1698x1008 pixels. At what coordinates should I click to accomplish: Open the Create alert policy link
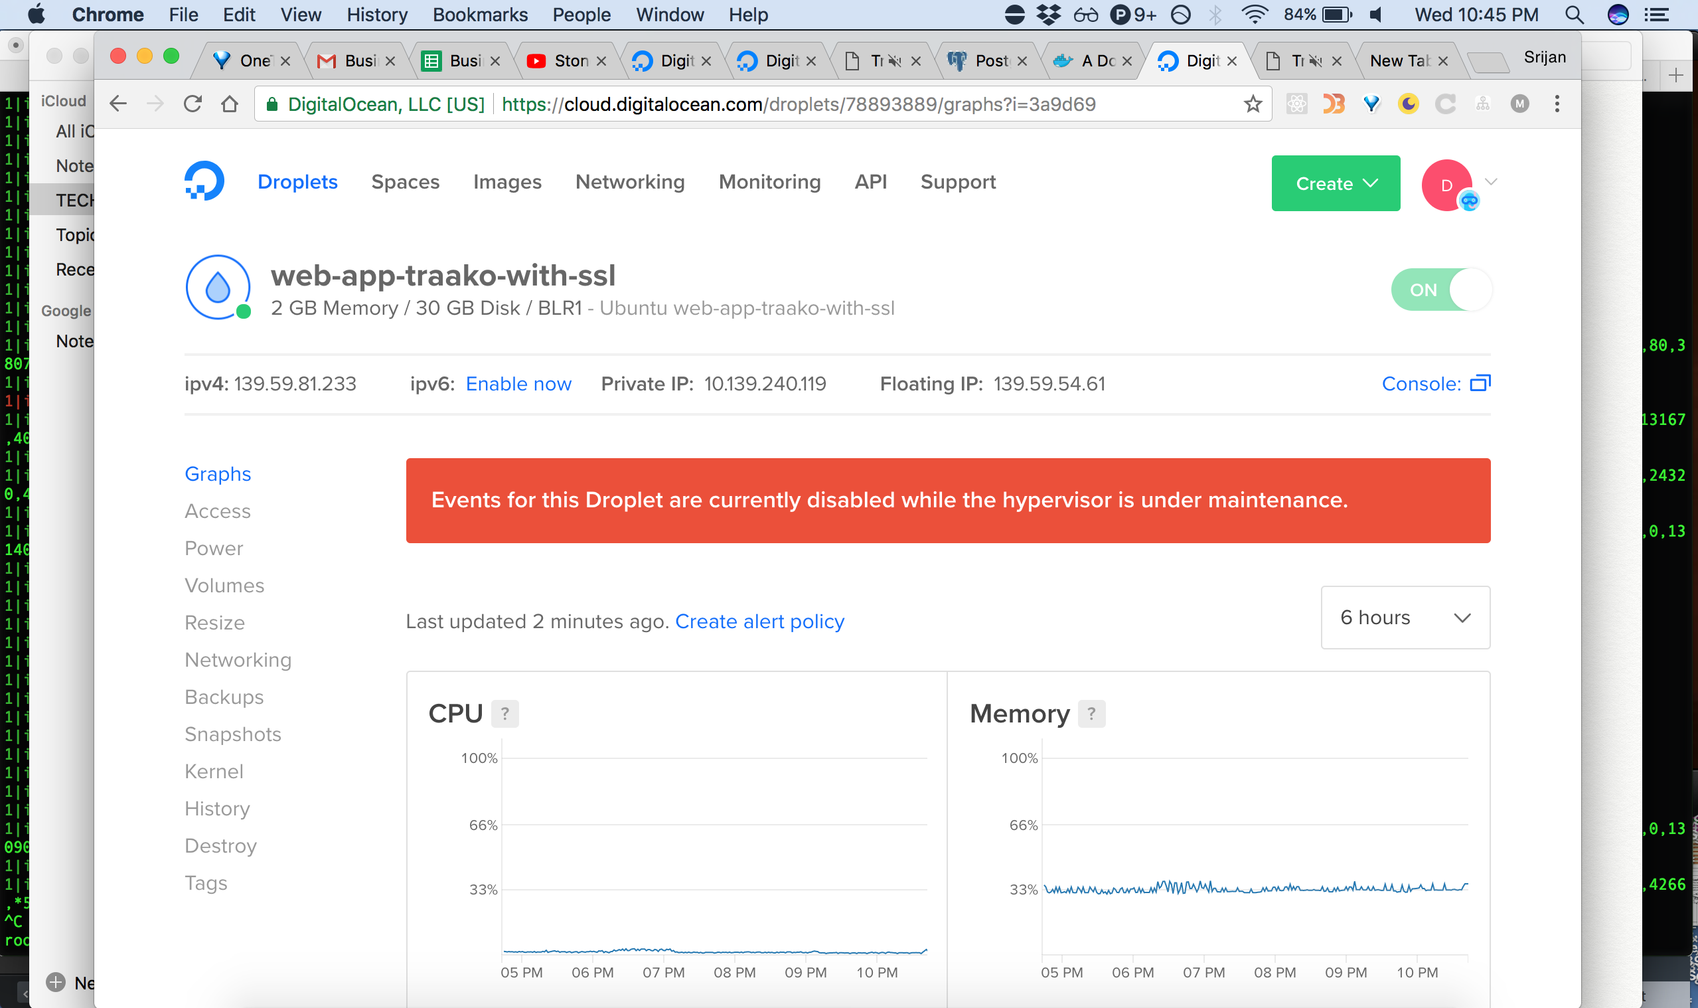(760, 621)
